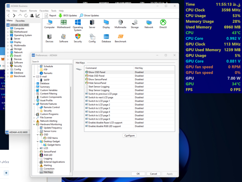Open the Database category icon in main pane
This screenshot has width=242, height=182.
pyautogui.click(x=106, y=38)
